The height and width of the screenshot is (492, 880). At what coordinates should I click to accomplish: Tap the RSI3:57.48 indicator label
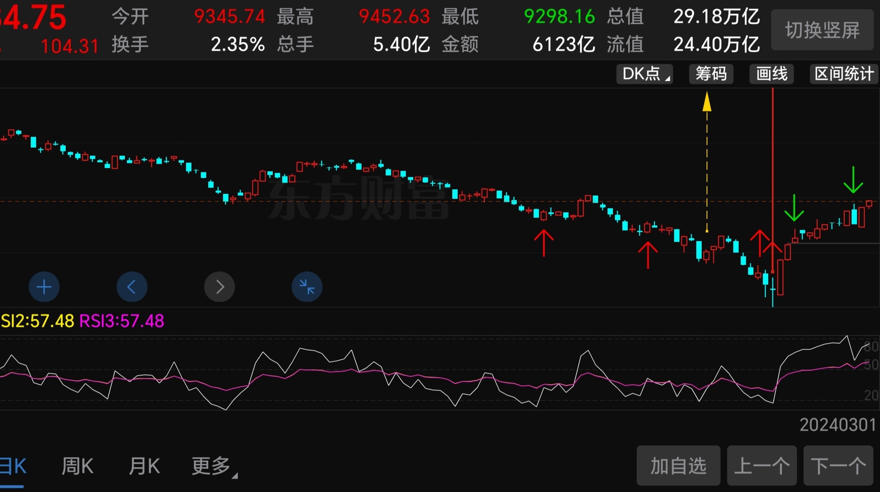tap(122, 321)
